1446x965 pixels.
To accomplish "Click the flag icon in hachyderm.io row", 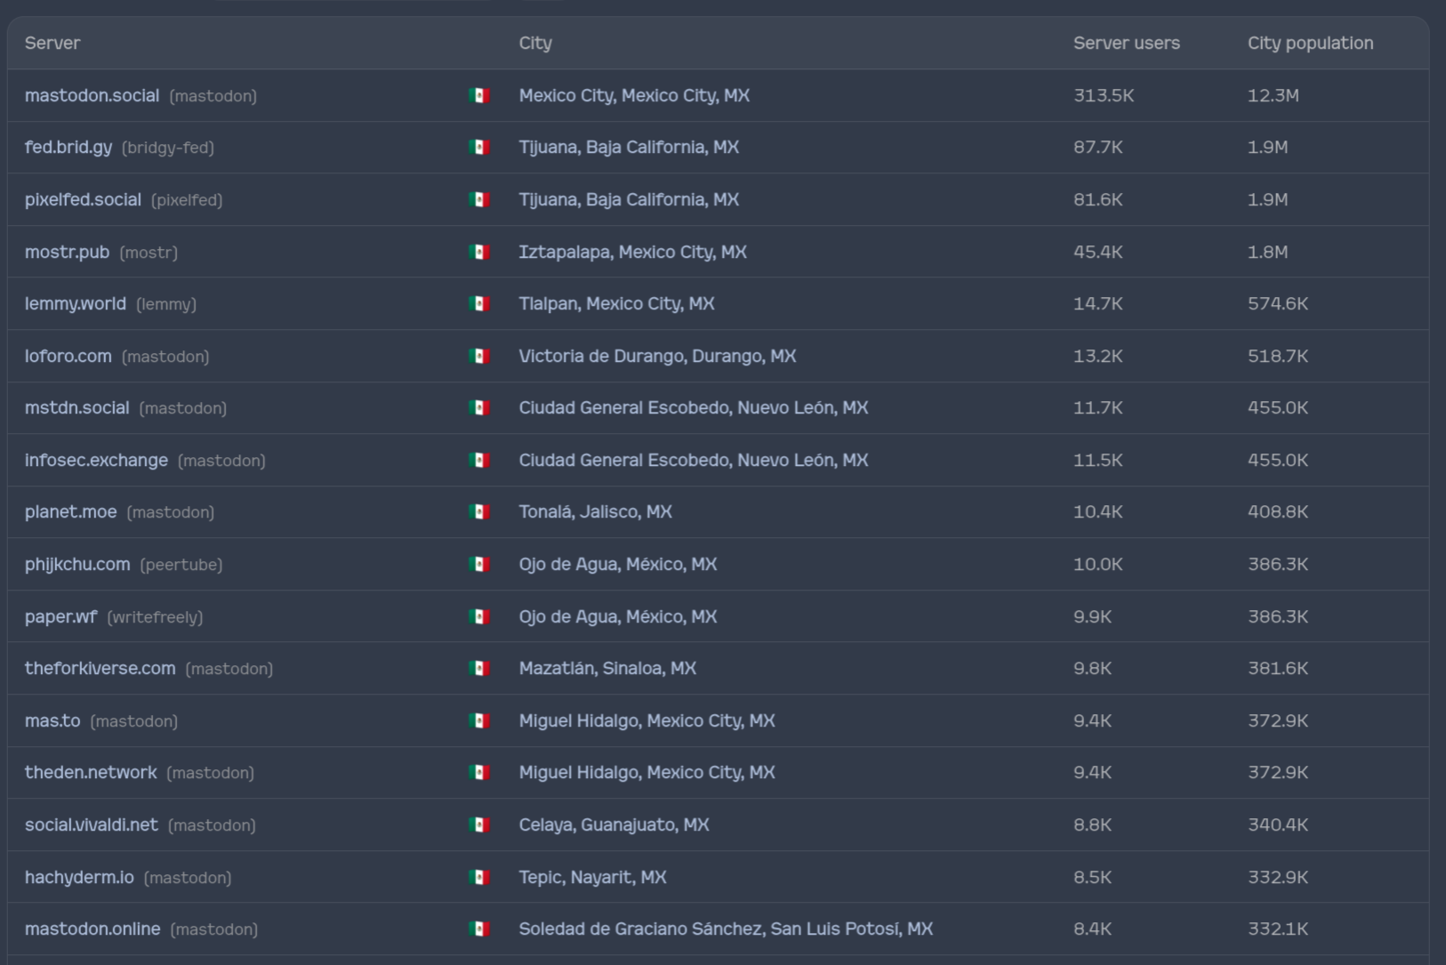I will click(479, 877).
